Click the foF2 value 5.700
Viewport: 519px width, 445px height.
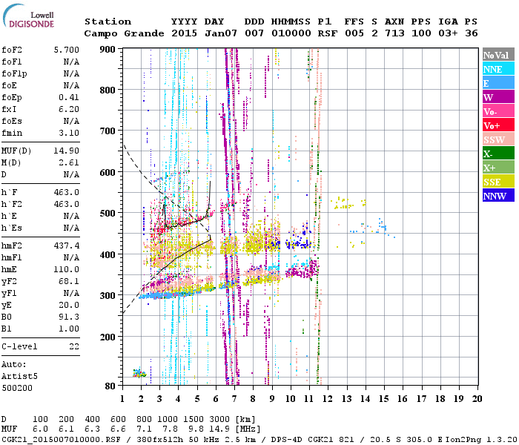66,50
